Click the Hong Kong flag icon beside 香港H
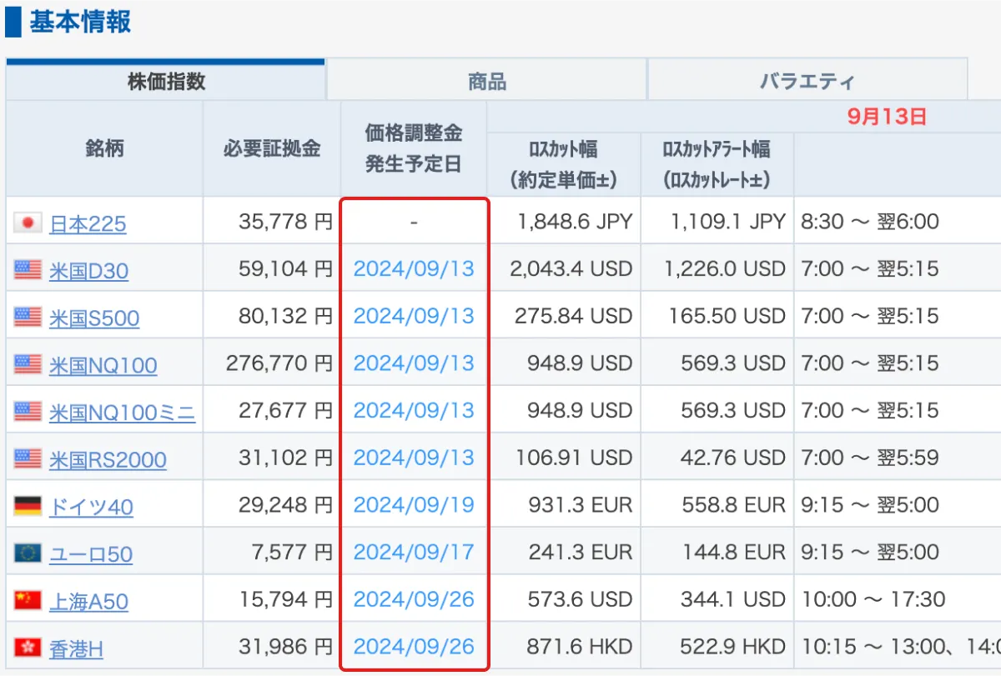The width and height of the screenshot is (1001, 676). tap(28, 648)
